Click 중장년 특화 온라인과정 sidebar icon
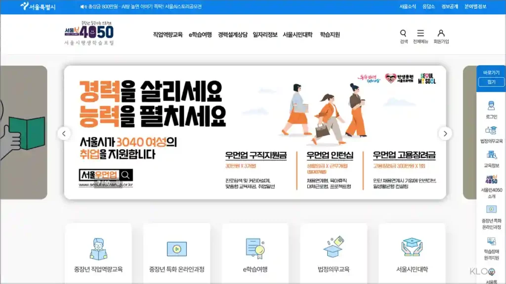The height and width of the screenshot is (284, 506). (x=491, y=209)
